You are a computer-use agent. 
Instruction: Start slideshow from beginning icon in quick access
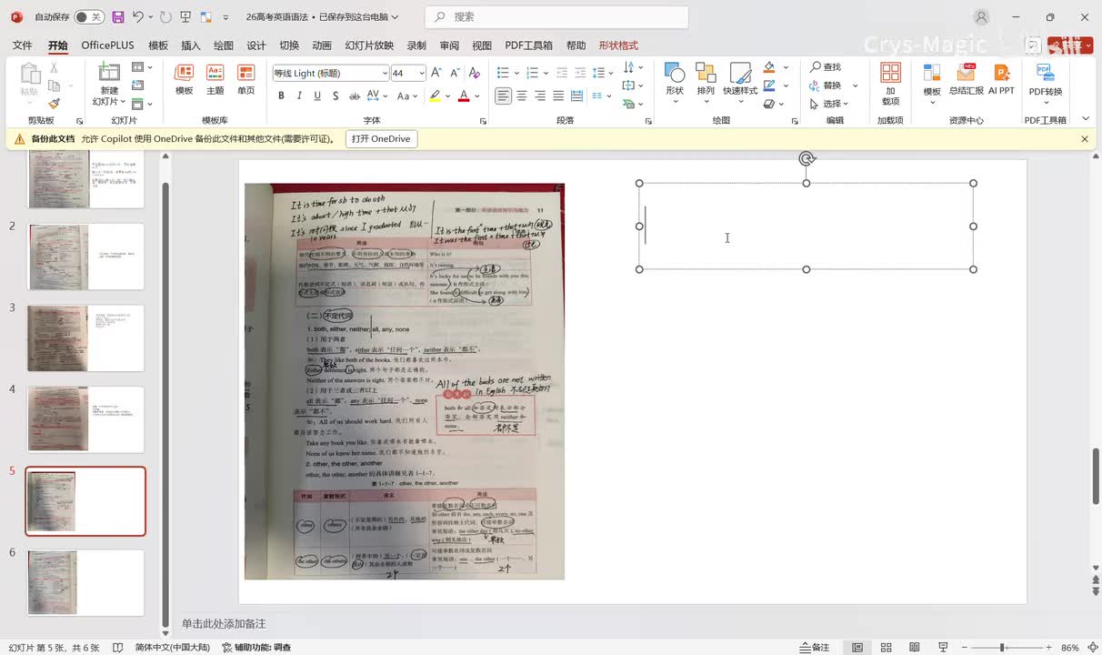(185, 17)
